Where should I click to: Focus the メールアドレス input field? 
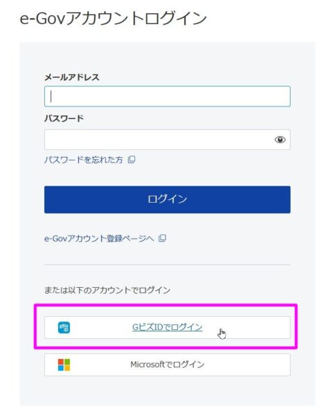(168, 96)
